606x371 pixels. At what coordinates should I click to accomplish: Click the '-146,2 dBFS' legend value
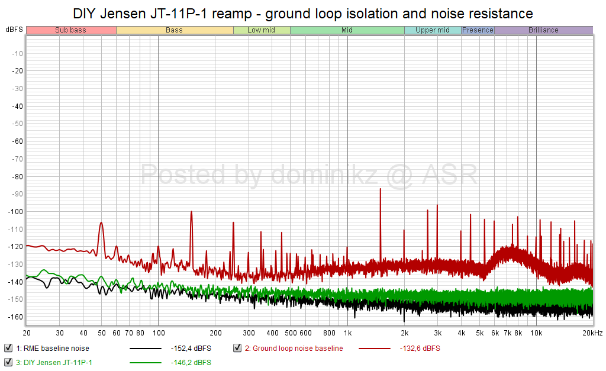tap(191, 363)
